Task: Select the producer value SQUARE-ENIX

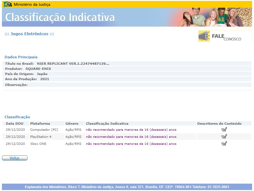Action: pyautogui.click(x=38, y=69)
